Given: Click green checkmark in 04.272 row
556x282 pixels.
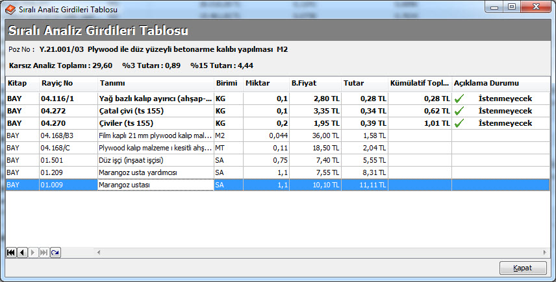Looking at the screenshot, I should pos(460,111).
